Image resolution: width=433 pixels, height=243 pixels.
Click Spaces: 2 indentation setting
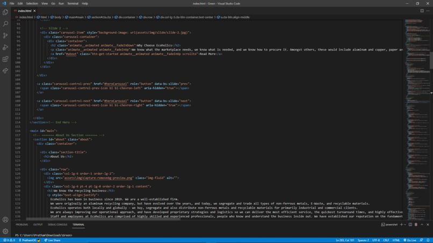(x=363, y=240)
